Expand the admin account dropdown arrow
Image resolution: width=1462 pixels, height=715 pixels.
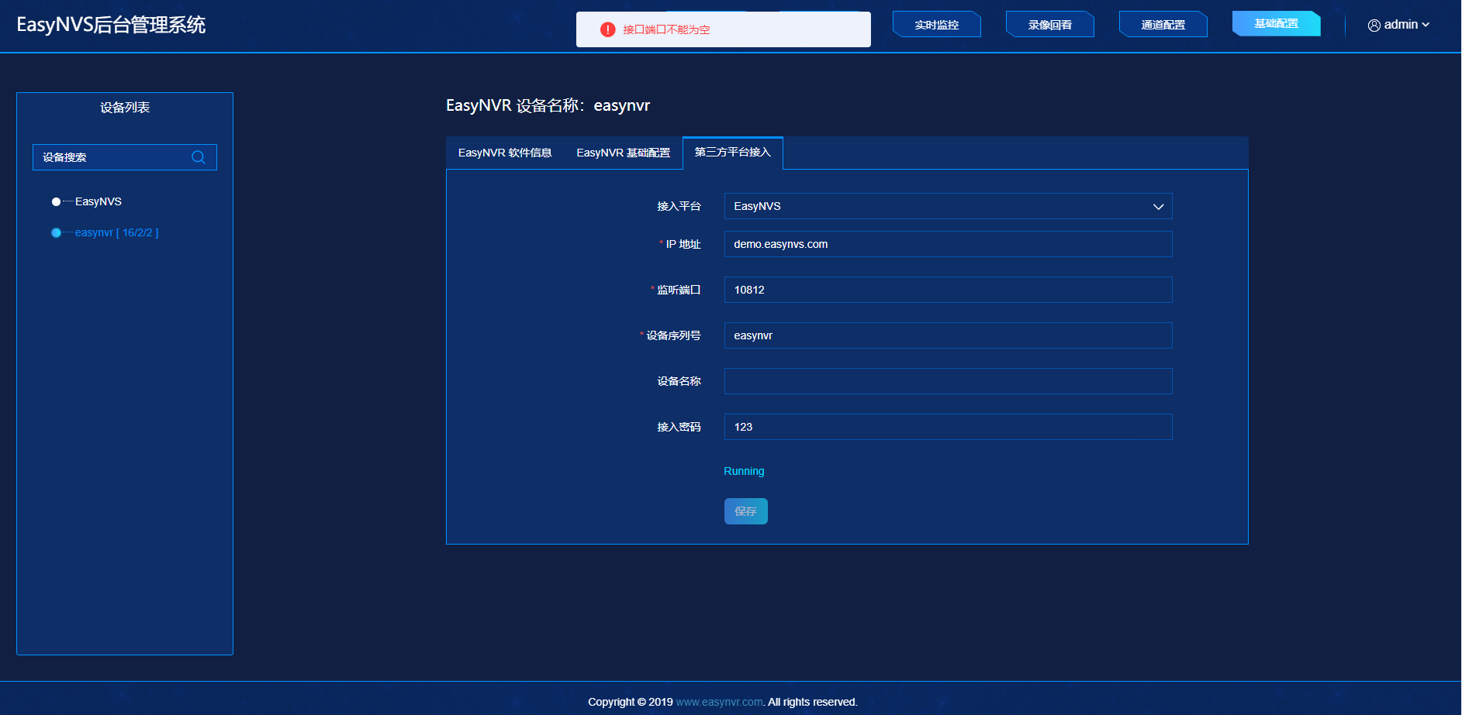coord(1426,25)
